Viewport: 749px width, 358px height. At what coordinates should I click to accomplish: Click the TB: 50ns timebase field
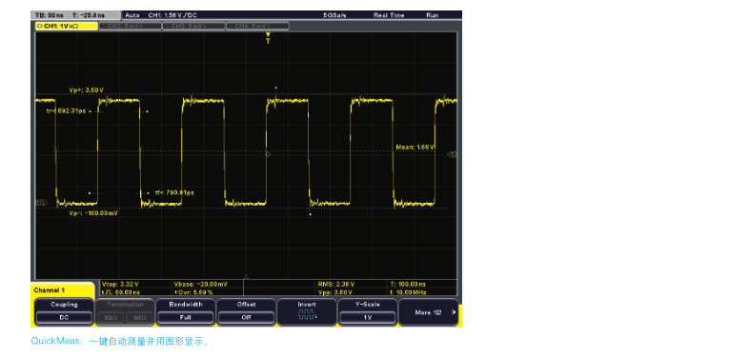(46, 15)
